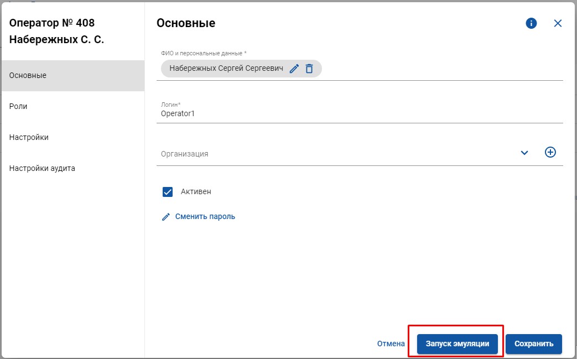Click the Набережных Сергей Сергеевич name chip
This screenshot has height=359, width=577.
[226, 69]
